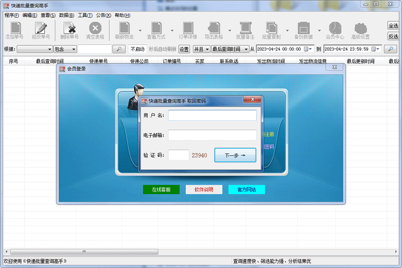Screen dimensions: 402x268
Task: Click the 订单编号 column header
Action: click(x=172, y=61)
